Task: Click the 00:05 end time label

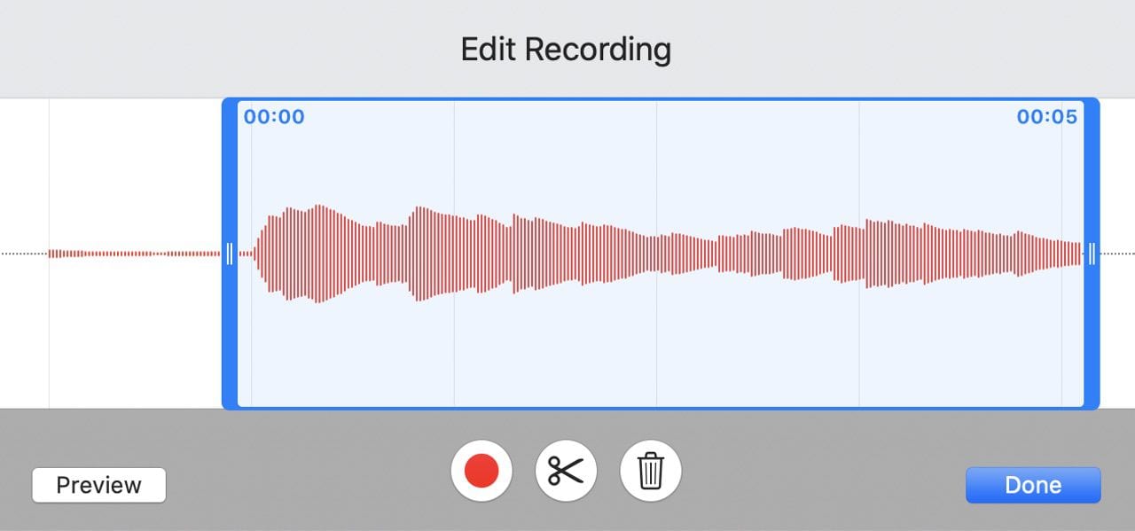Action: click(1046, 117)
